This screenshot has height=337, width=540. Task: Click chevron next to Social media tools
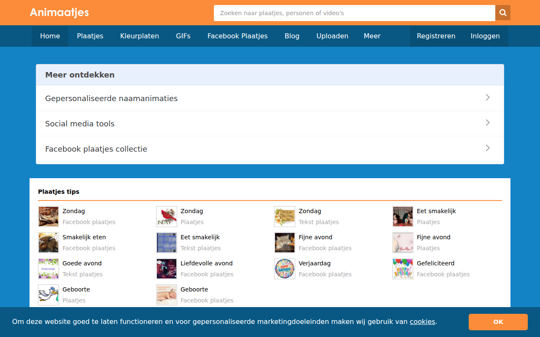point(488,123)
